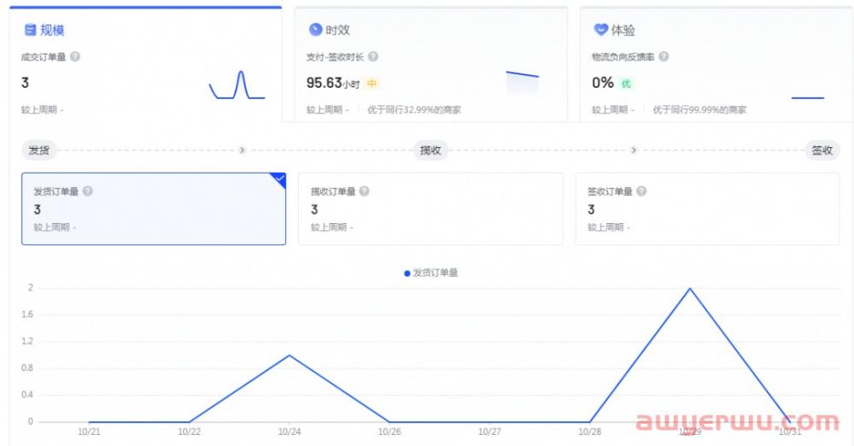Click the 10/21 axis label
854x446 pixels.
point(89,431)
